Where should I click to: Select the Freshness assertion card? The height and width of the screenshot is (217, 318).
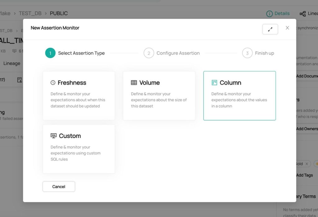coord(79,96)
